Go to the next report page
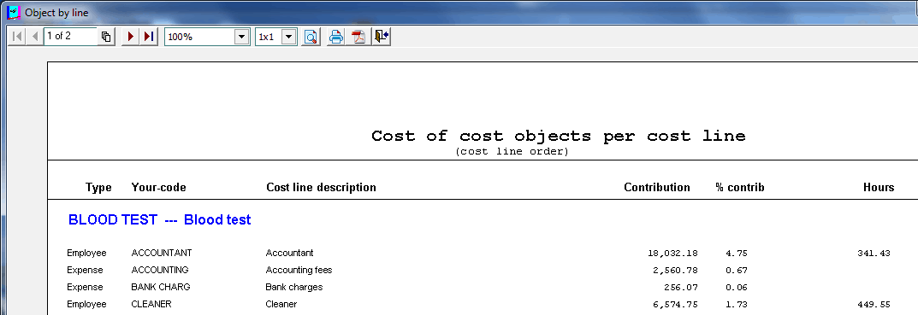Image resolution: width=918 pixels, height=315 pixels. (x=130, y=37)
